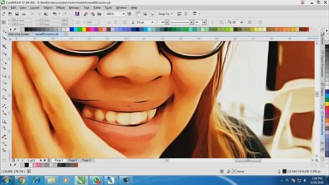Toggle Show Guidelines icon
This screenshot has height=185, width=329.
(x=152, y=14)
